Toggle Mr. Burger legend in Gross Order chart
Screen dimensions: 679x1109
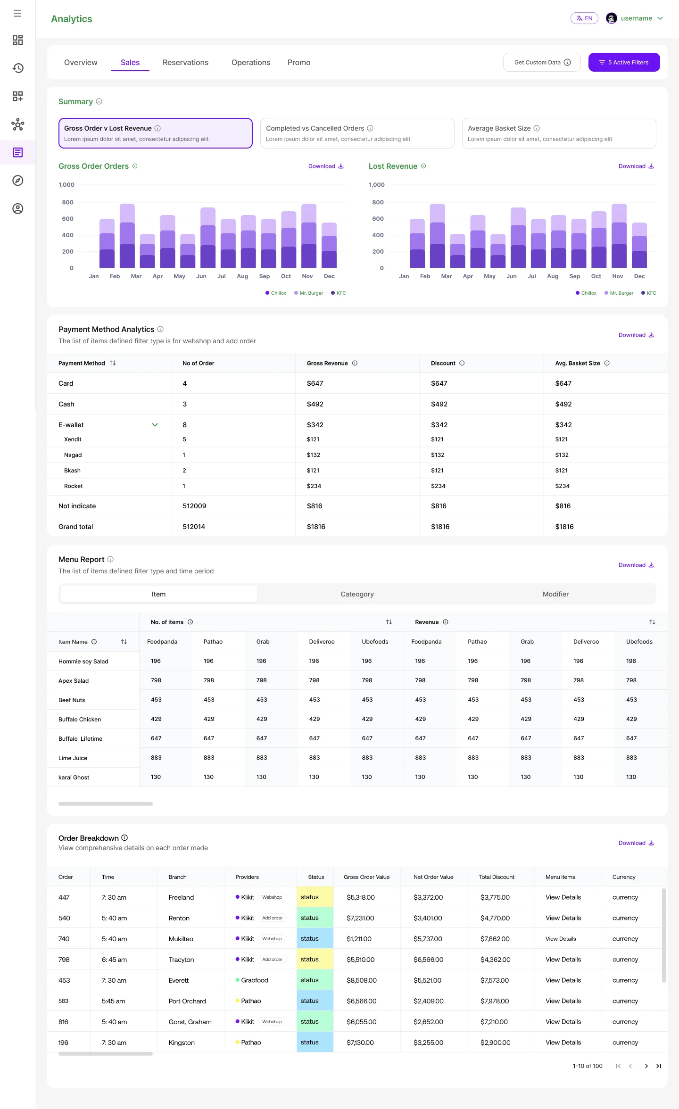pos(309,293)
